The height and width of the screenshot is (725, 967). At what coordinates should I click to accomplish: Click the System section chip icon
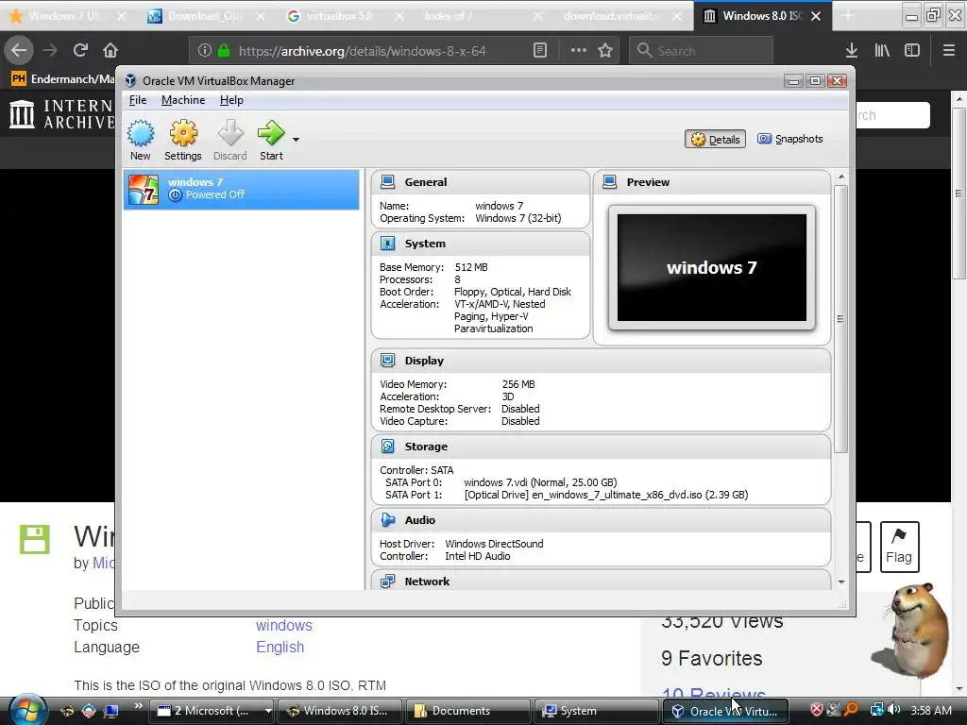(x=387, y=244)
